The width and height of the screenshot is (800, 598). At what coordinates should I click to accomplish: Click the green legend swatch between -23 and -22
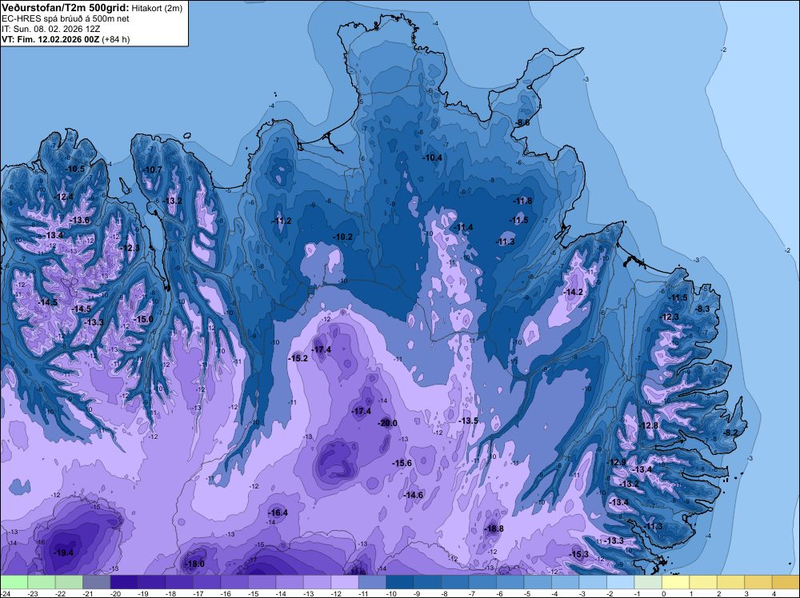tap(42, 582)
